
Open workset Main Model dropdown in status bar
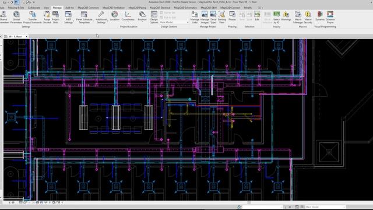(x=325, y=207)
